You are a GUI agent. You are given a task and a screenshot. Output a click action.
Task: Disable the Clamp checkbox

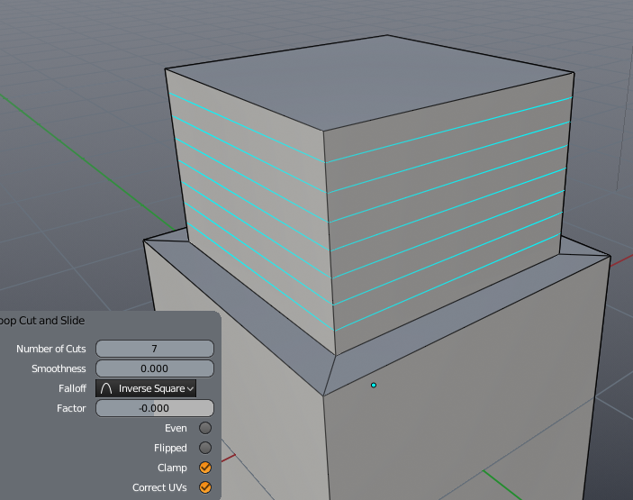point(205,468)
